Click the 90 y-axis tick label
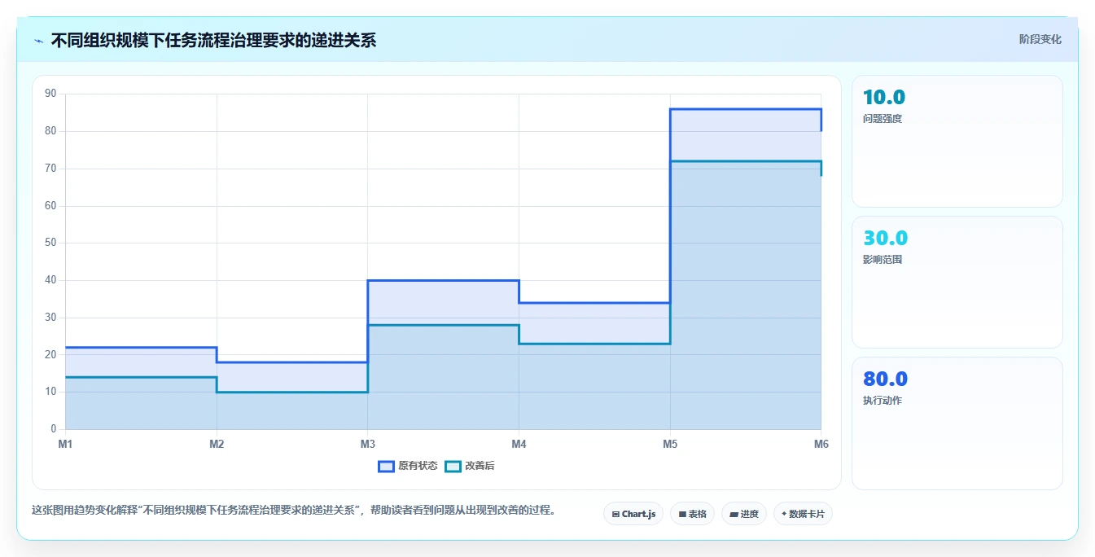The image size is (1095, 557). [x=50, y=94]
